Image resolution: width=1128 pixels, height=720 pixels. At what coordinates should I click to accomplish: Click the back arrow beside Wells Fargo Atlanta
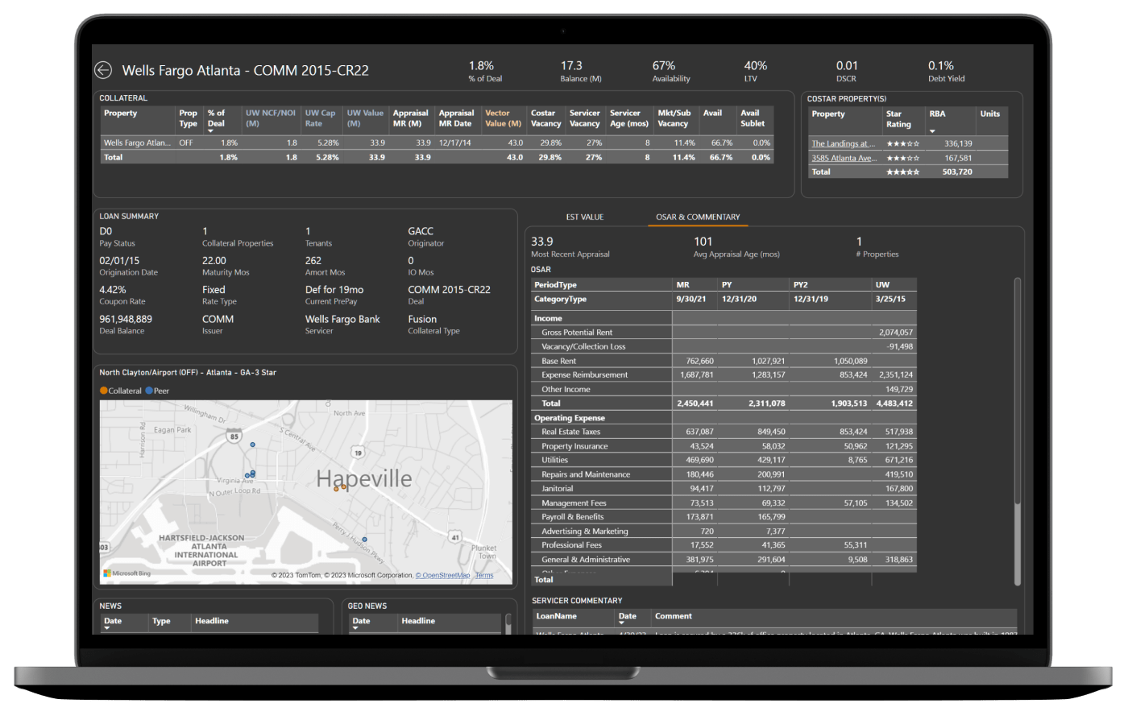[103, 70]
